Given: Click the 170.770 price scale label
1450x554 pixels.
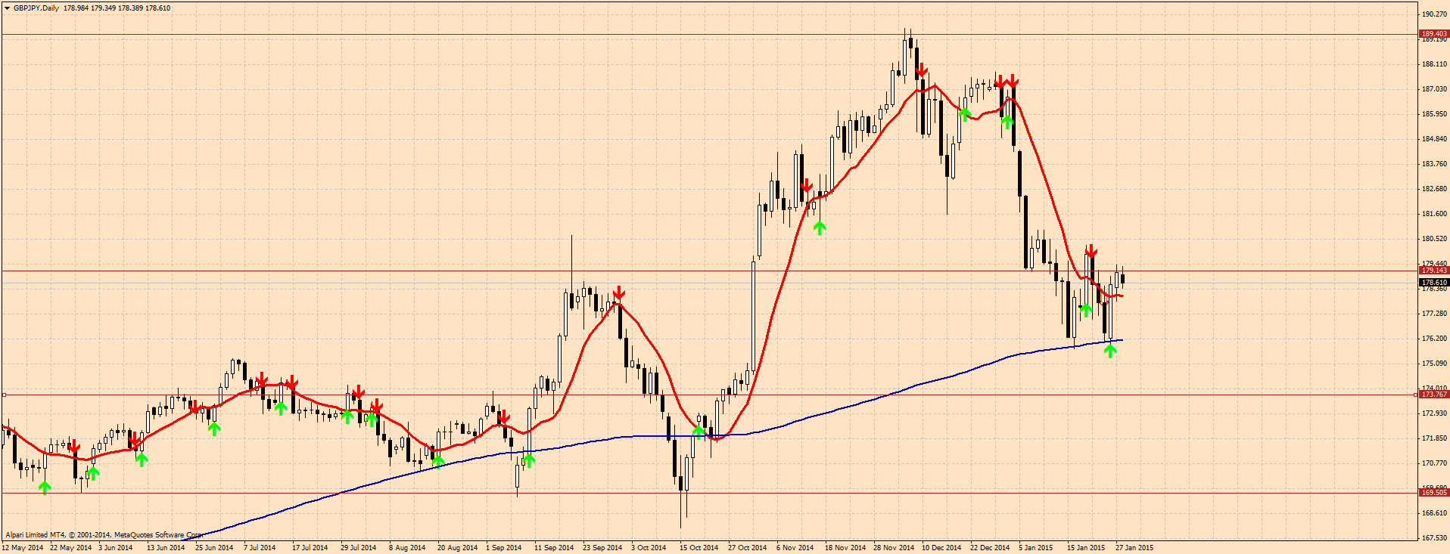Looking at the screenshot, I should coord(1435,463).
